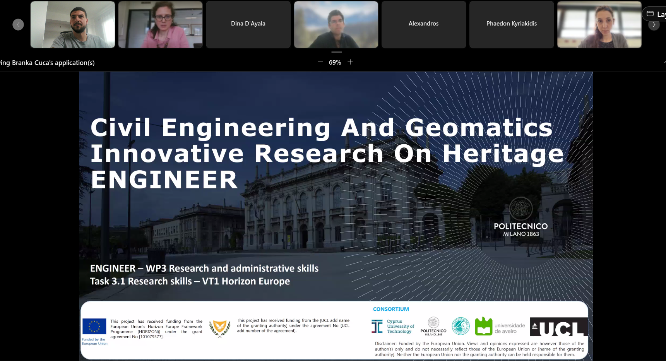Click the 69% zoom level indicator
The width and height of the screenshot is (666, 361).
pos(335,62)
